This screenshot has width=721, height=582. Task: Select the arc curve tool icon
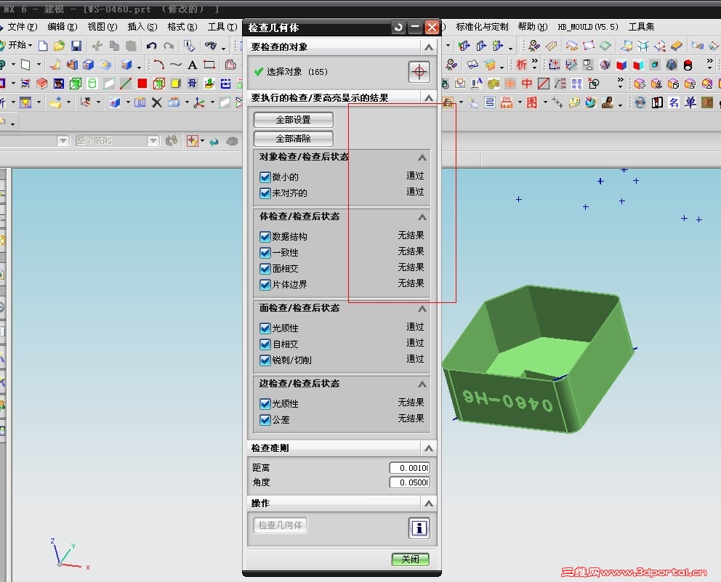pos(159,65)
